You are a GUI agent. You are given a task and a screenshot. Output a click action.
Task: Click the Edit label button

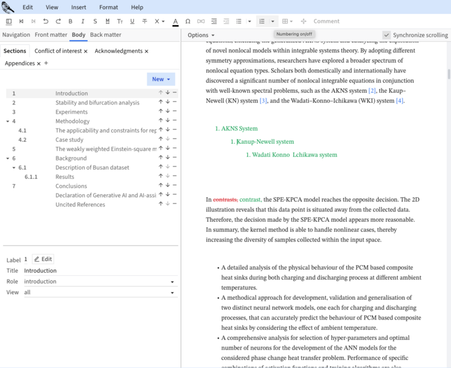[43, 259]
